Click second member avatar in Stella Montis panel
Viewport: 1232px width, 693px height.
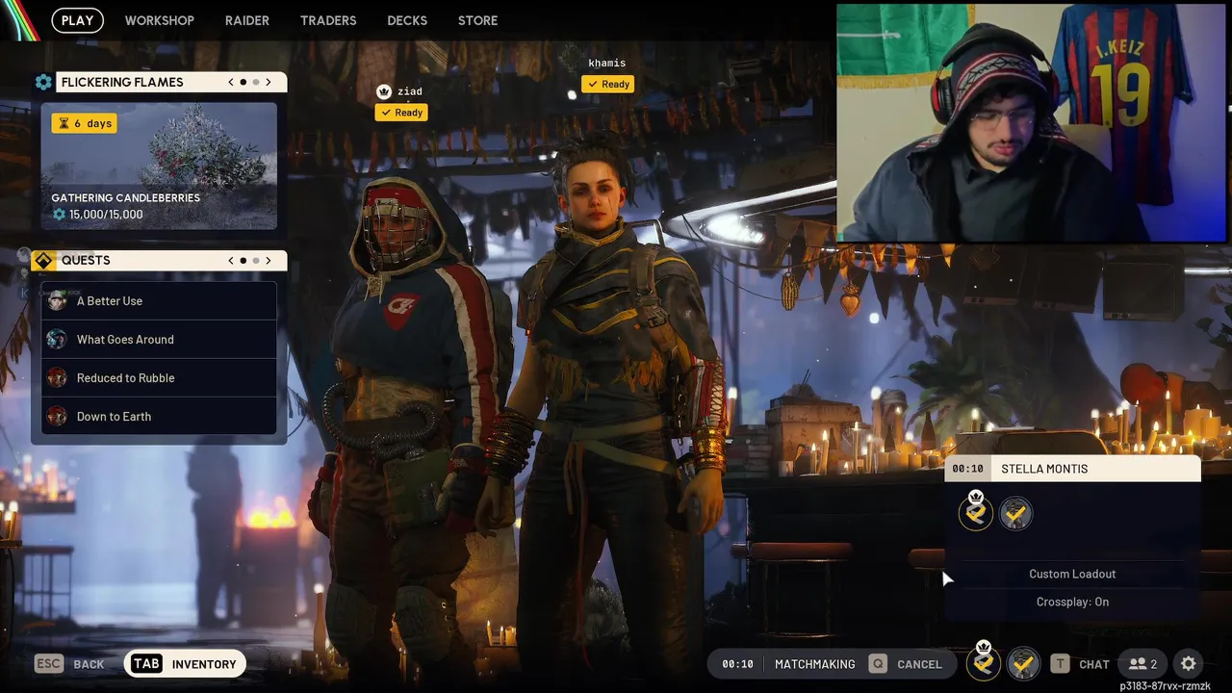point(1015,514)
